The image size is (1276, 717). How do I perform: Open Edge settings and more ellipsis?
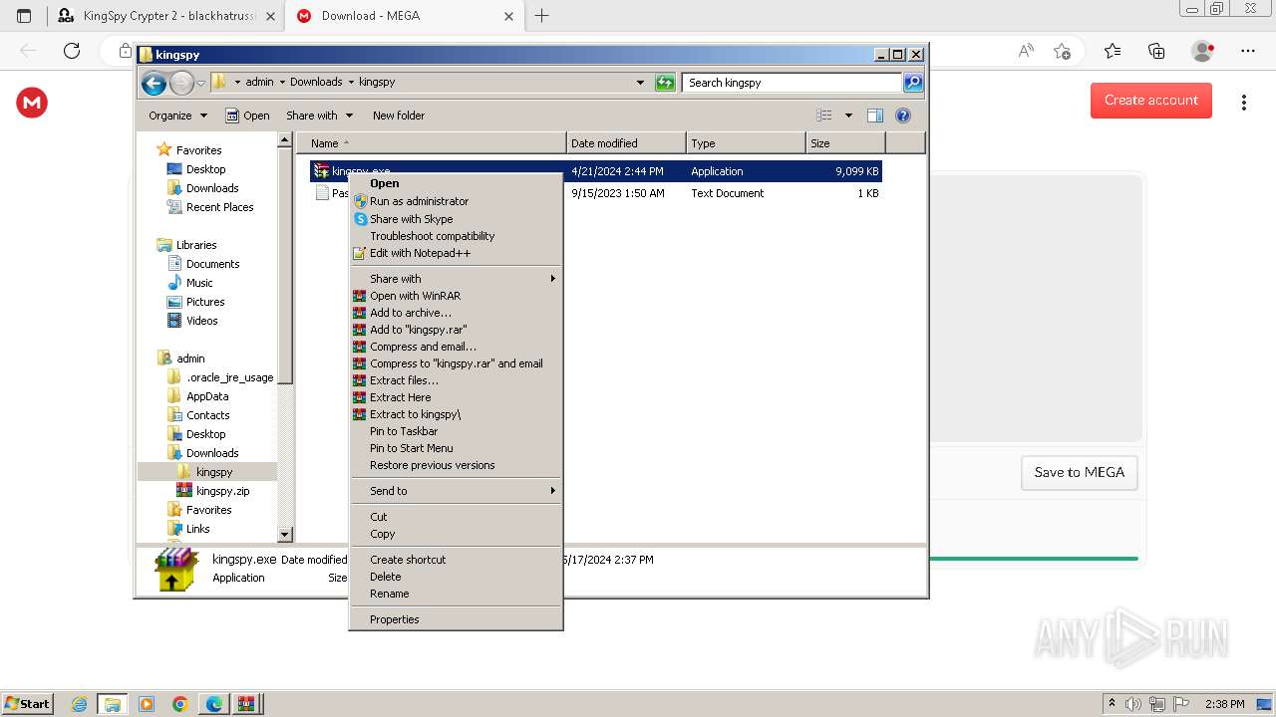pos(1247,51)
